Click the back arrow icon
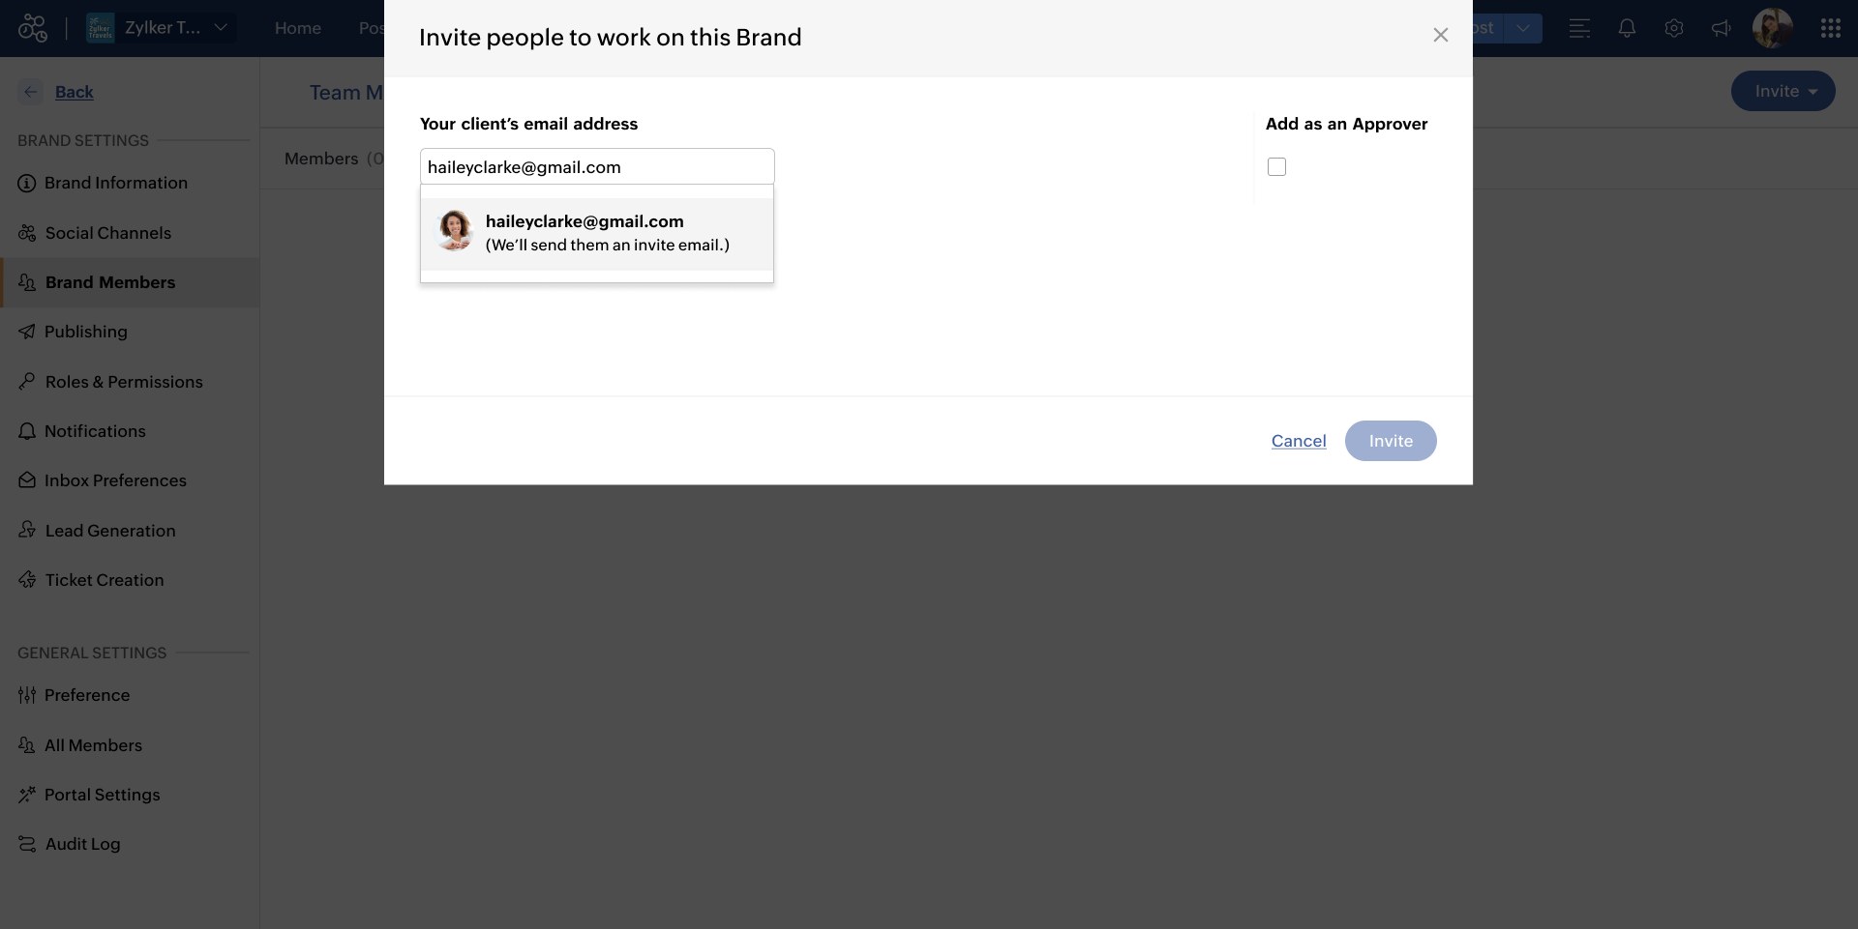The width and height of the screenshot is (1858, 929). tap(31, 92)
